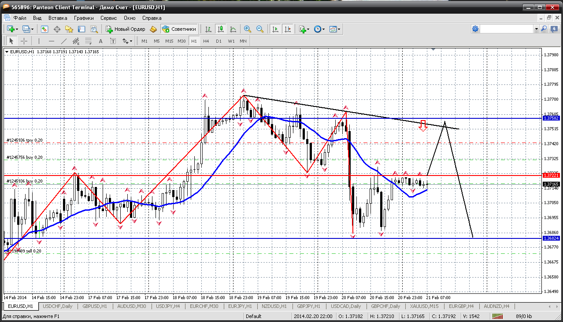Image resolution: width=563 pixels, height=322 pixels.
Task: Switch timeframe to H4
Action: [x=206, y=41]
